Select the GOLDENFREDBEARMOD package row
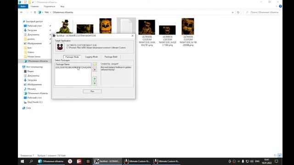This screenshot has width=294, height=165. [x=73, y=67]
